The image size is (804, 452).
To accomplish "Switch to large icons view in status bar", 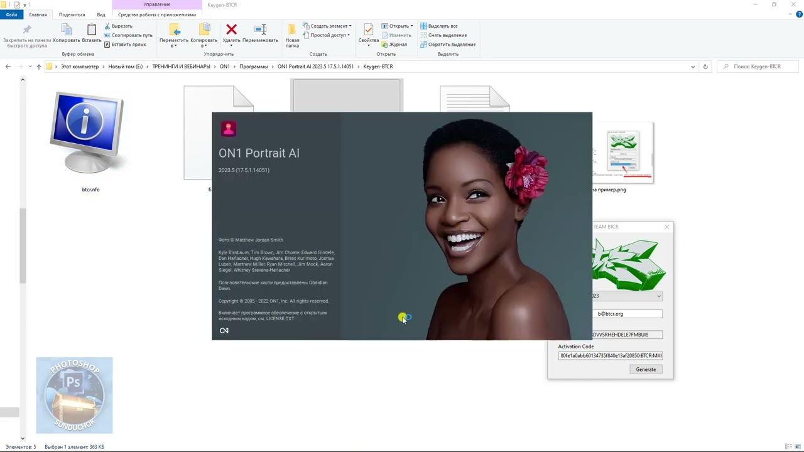I will pos(796,447).
